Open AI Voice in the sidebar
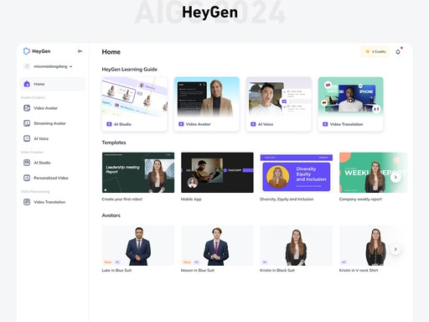Screen dimensions: 429x322 [41, 138]
